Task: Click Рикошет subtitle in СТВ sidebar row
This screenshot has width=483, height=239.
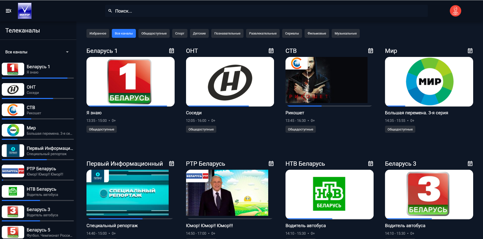Action: (x=34, y=113)
